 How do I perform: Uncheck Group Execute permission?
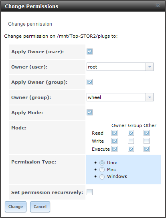[x=131, y=149]
